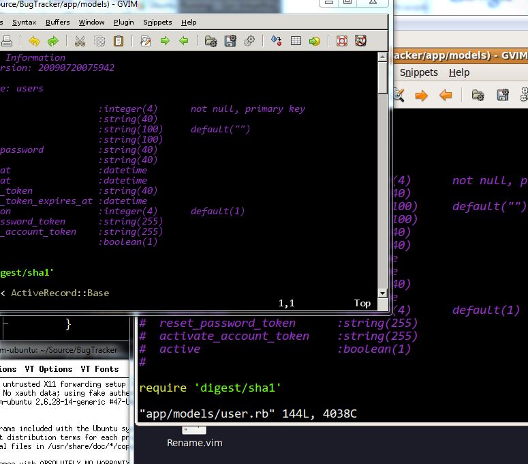This screenshot has height=464, width=528.
Task: Open the Buffers menu in front GVIM
Action: coord(58,23)
